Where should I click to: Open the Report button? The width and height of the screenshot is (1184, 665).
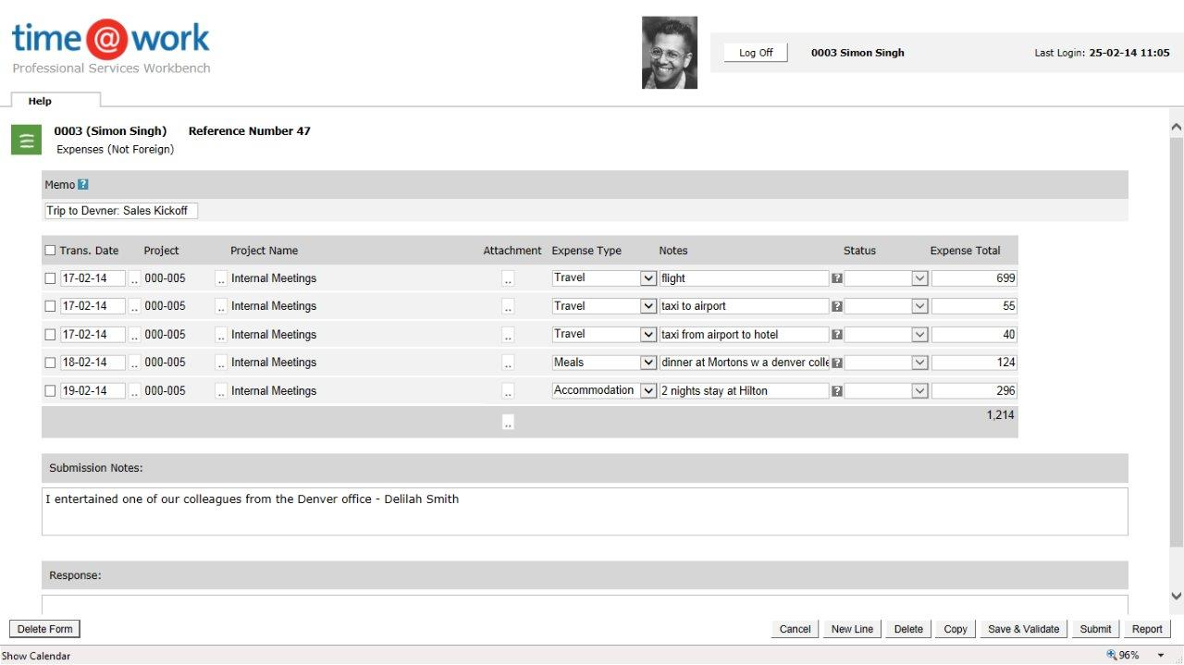click(1147, 629)
